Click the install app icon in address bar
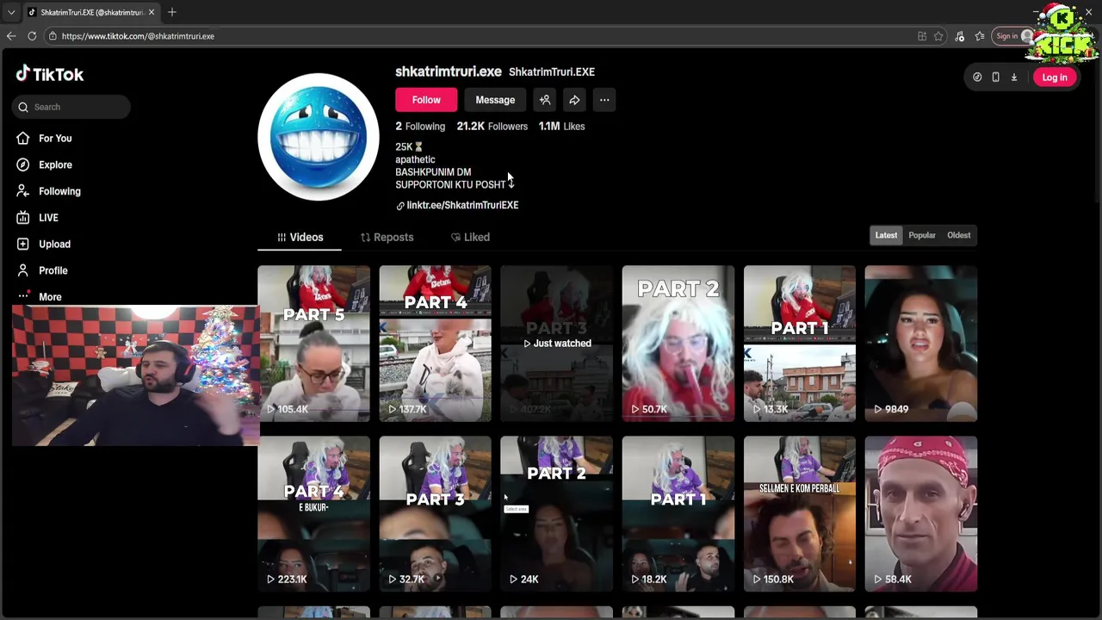The height and width of the screenshot is (620, 1102). (922, 36)
